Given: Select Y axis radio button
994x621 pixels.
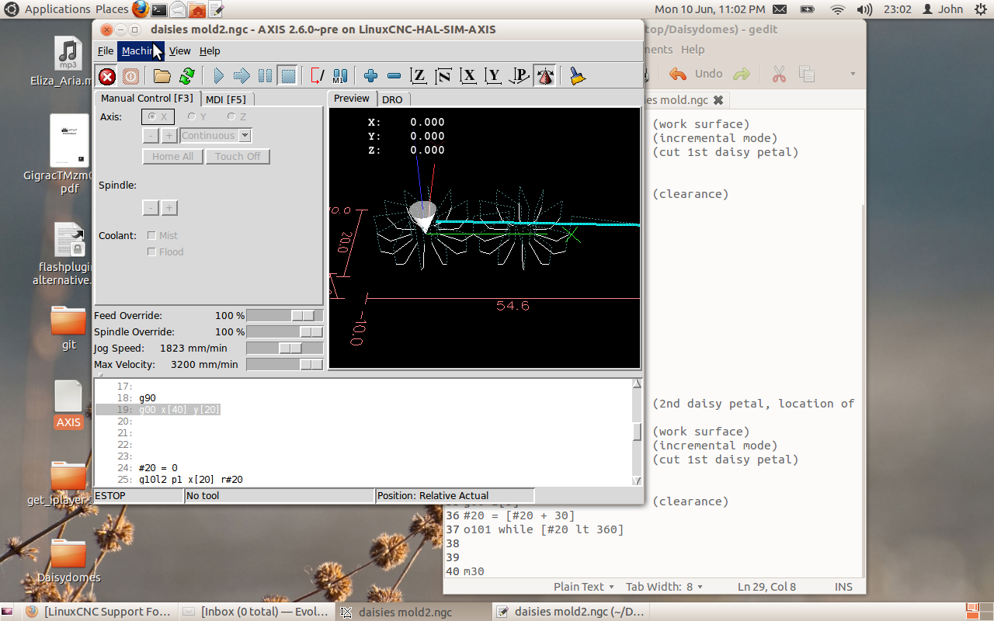Looking at the screenshot, I should 196,116.
